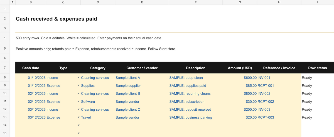Click the 'Type' header cell
Screen dimensions: 334x137
[x=63, y=68]
